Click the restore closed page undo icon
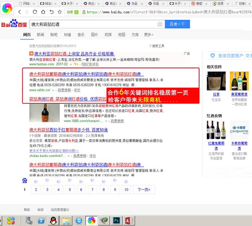This screenshot has width=252, height=226. click(51, 12)
